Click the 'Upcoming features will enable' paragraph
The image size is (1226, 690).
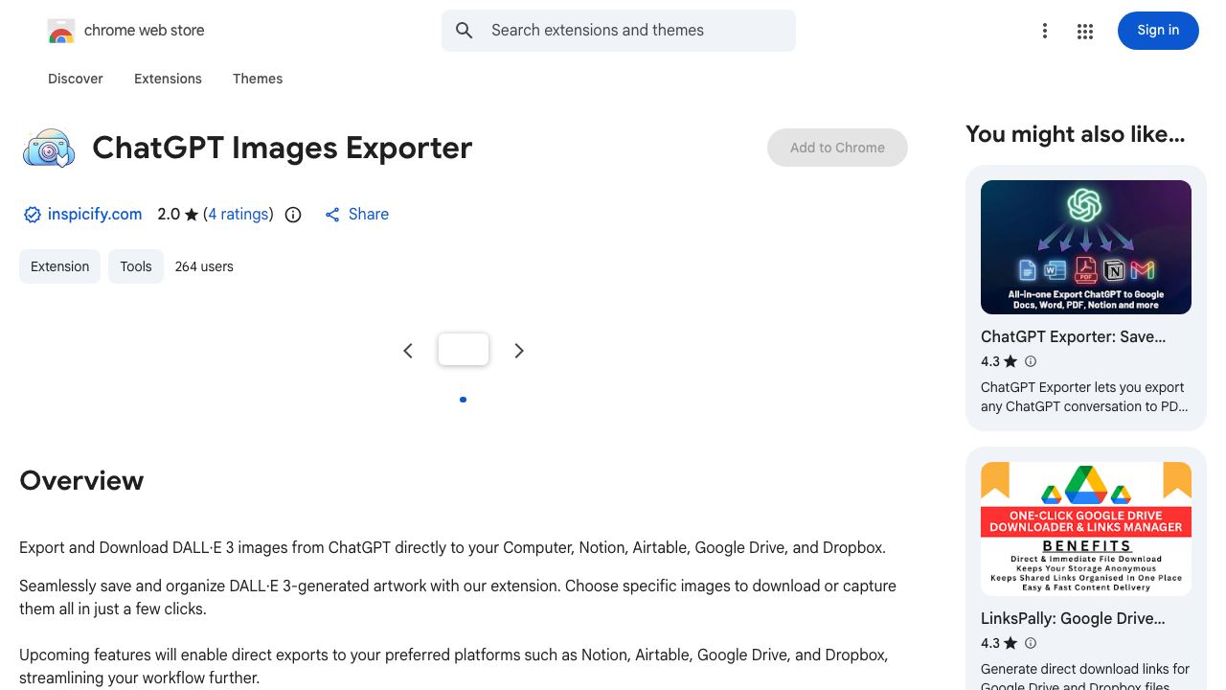pos(454,666)
